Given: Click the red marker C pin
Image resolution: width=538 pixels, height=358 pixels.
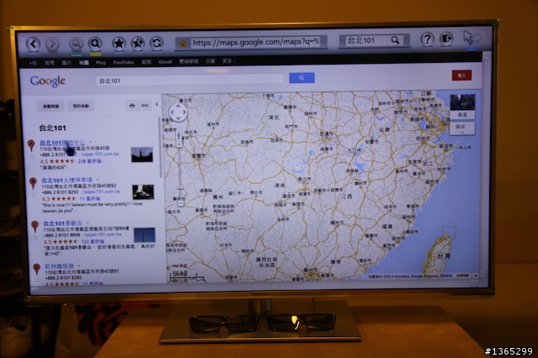Looking at the screenshot, I should [x=34, y=226].
